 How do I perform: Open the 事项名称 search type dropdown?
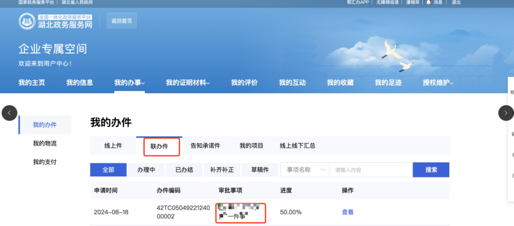coord(305,170)
